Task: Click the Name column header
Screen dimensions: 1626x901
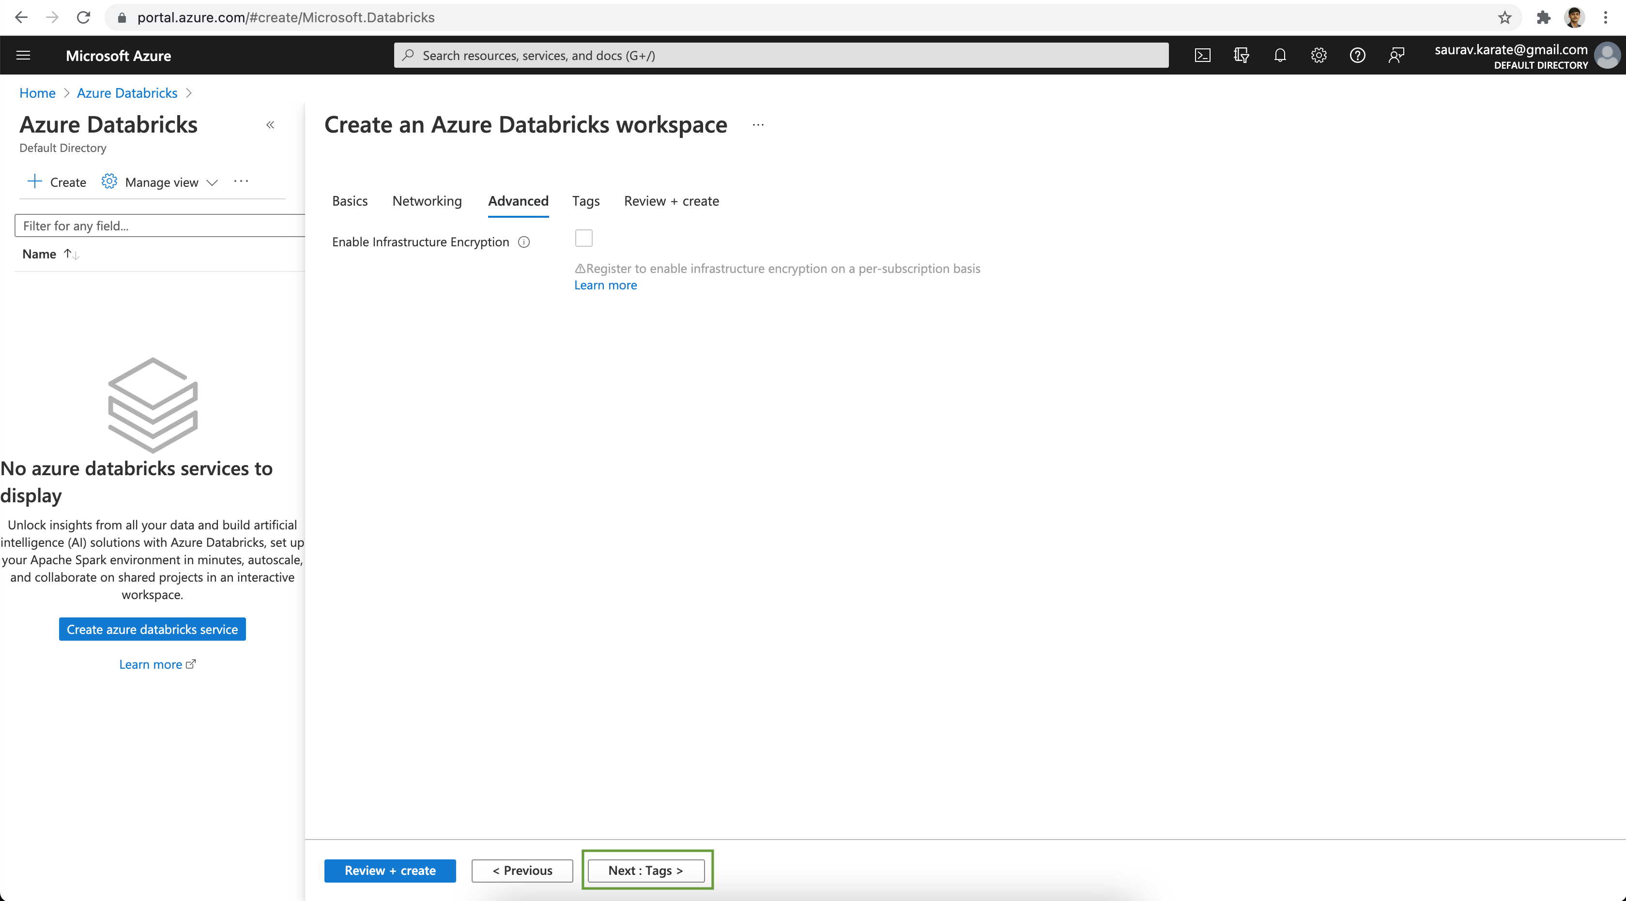Action: (39, 254)
